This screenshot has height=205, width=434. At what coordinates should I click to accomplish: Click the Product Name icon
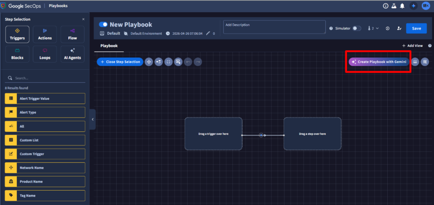[11, 181]
